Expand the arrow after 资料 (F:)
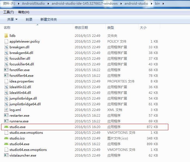 pos(19,4)
